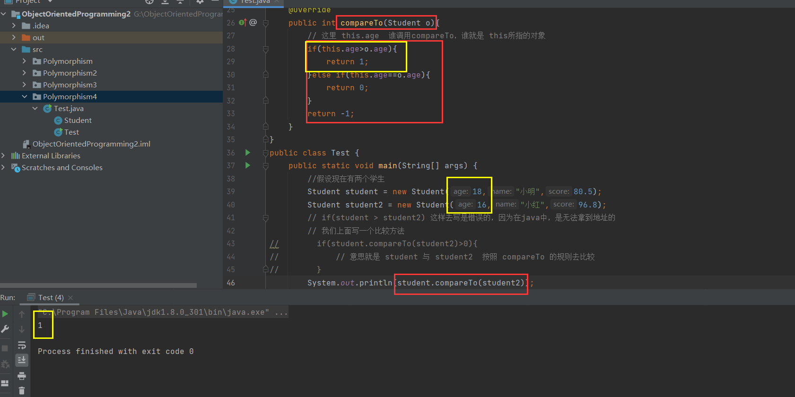This screenshot has width=795, height=397.
Task: Collapse the src folder
Action: pyautogui.click(x=14, y=50)
